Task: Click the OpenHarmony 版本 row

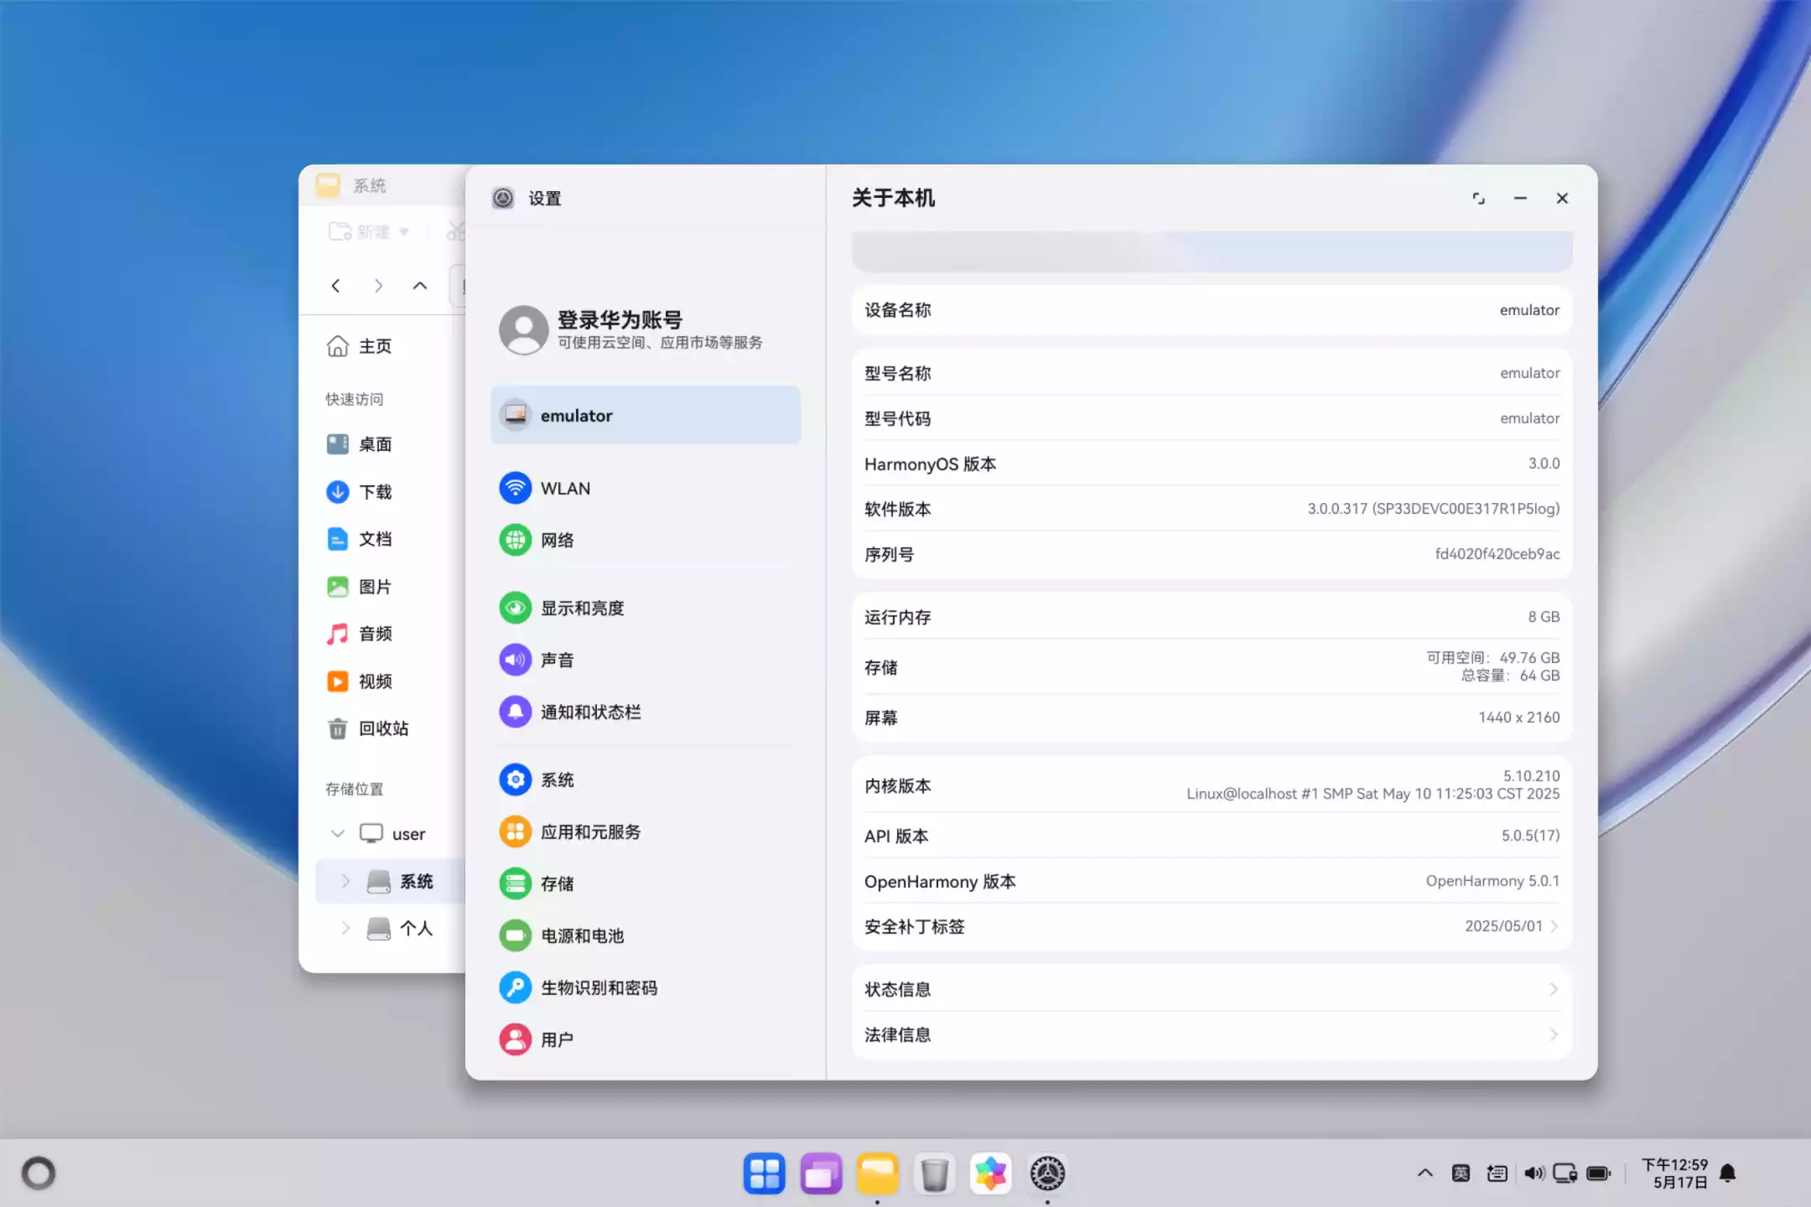Action: click(1212, 881)
